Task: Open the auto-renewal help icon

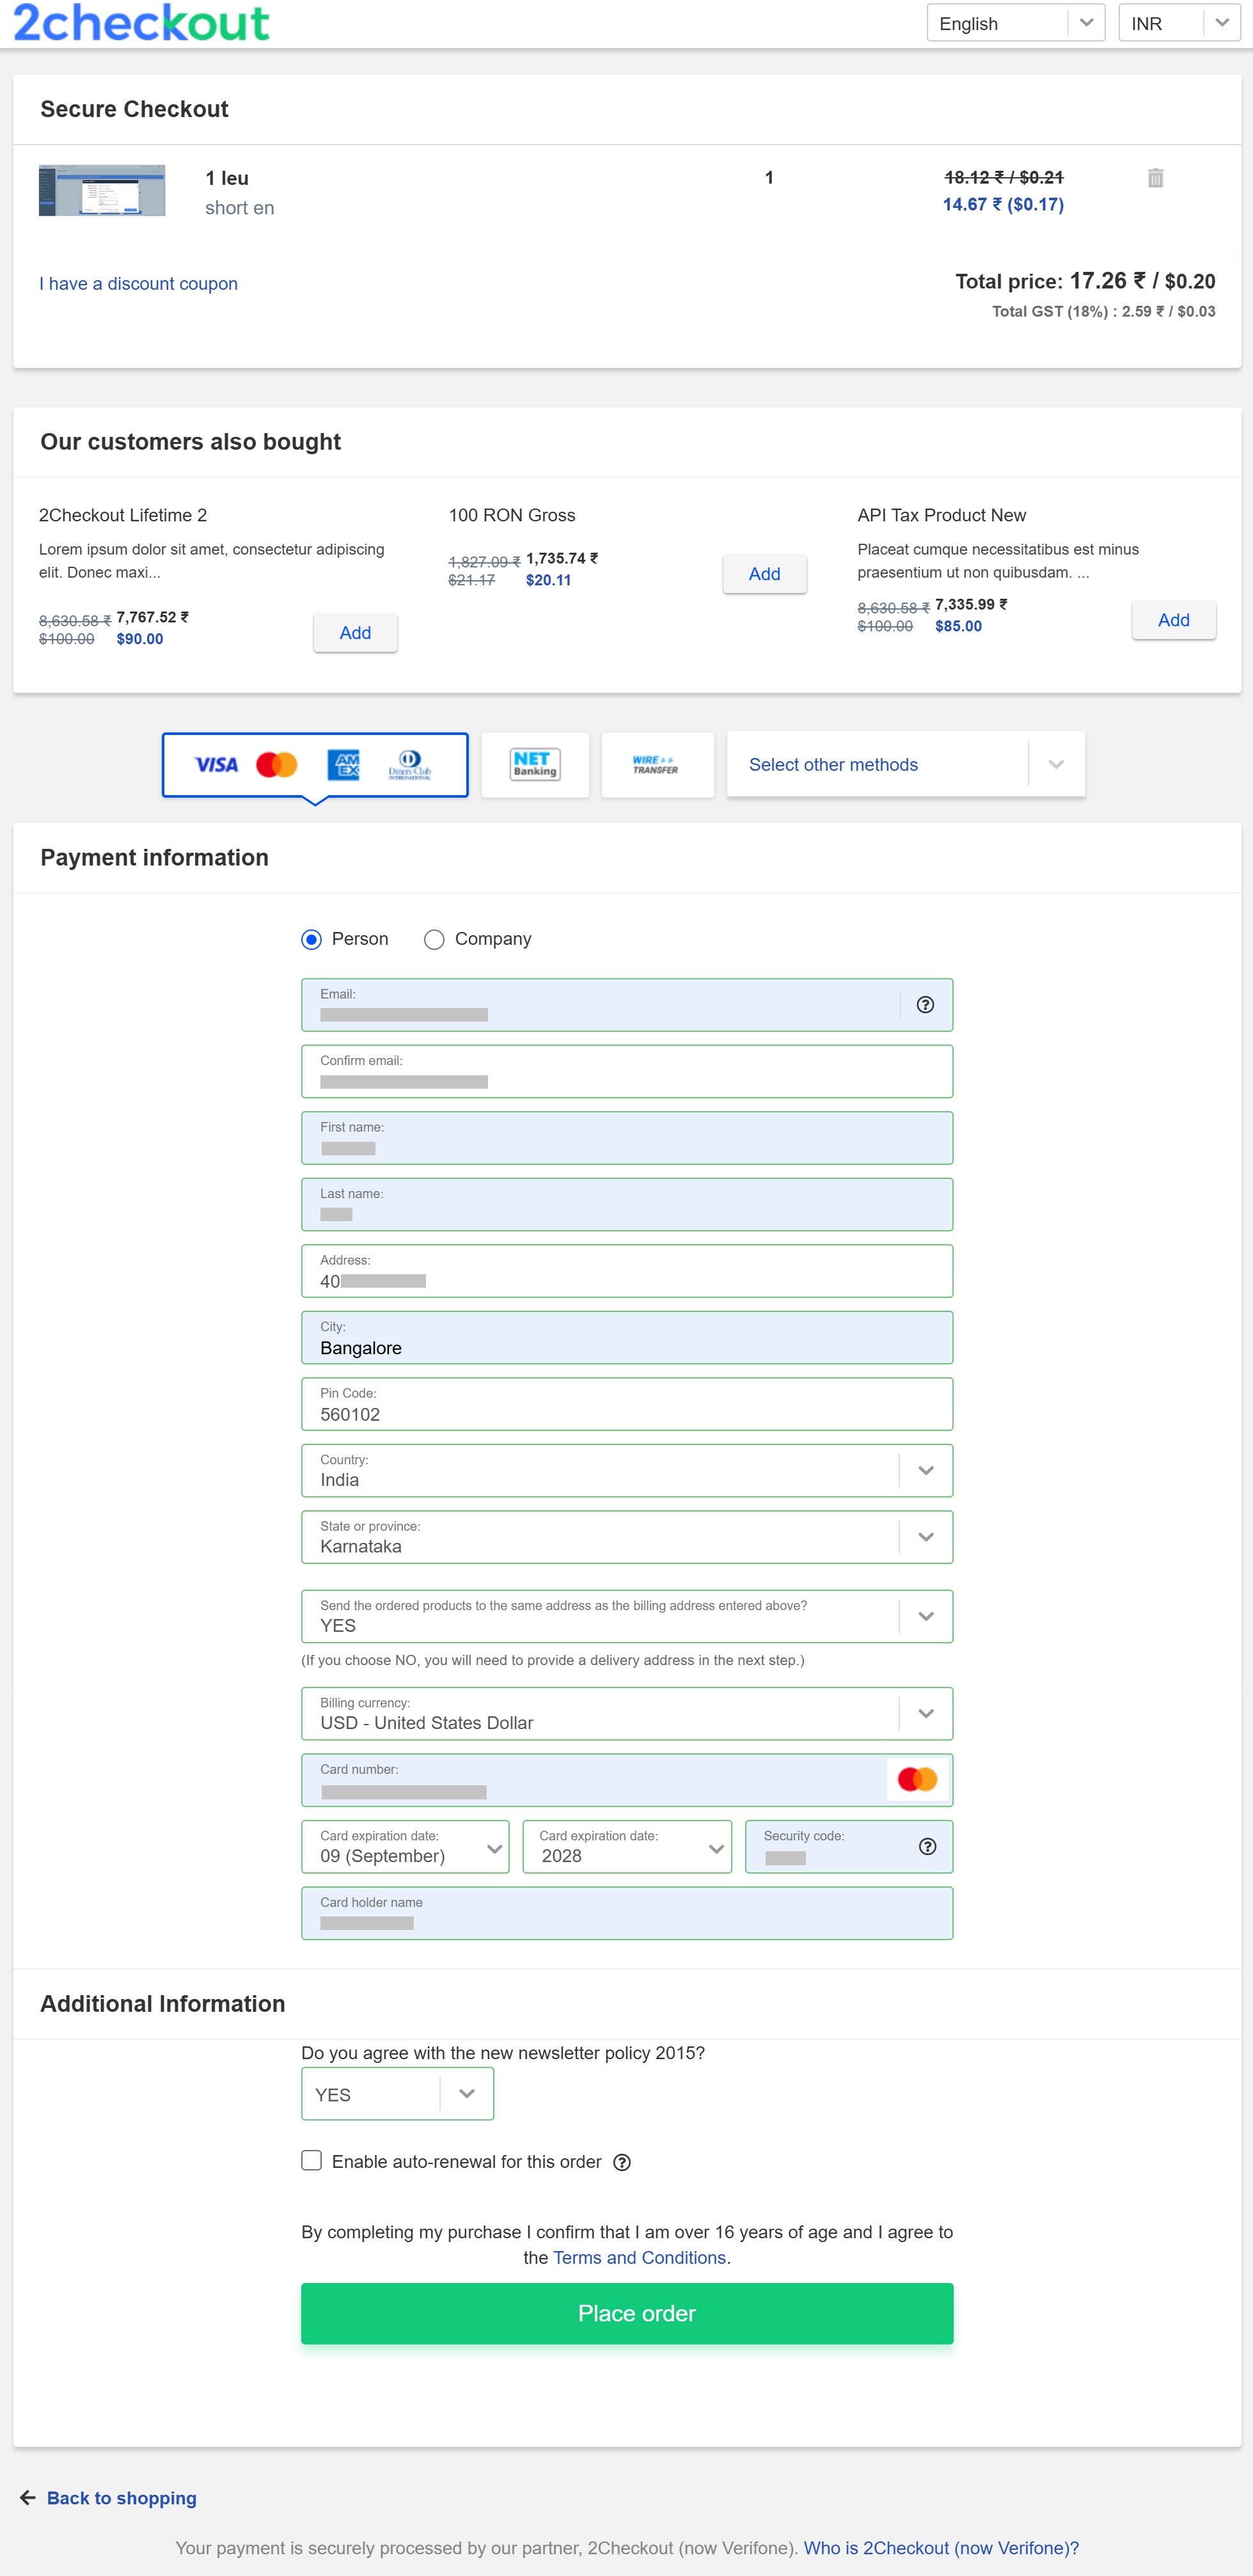Action: (622, 2162)
